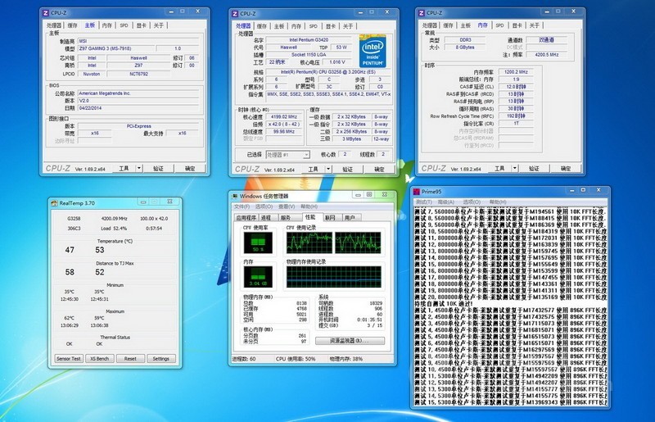Viewport: 655px width, 422px height.
Task: Click 确定 in memory CPU-Z window
Action: tap(566, 168)
